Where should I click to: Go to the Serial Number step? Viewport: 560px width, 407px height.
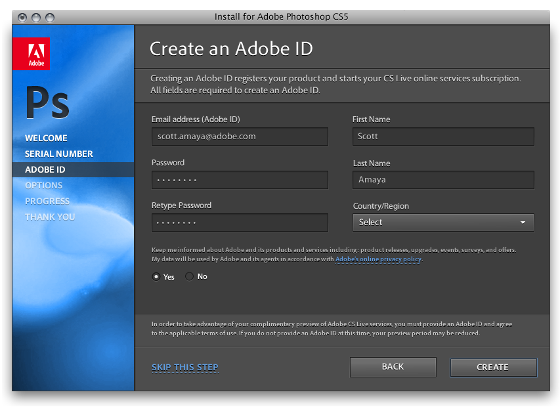[x=59, y=154]
